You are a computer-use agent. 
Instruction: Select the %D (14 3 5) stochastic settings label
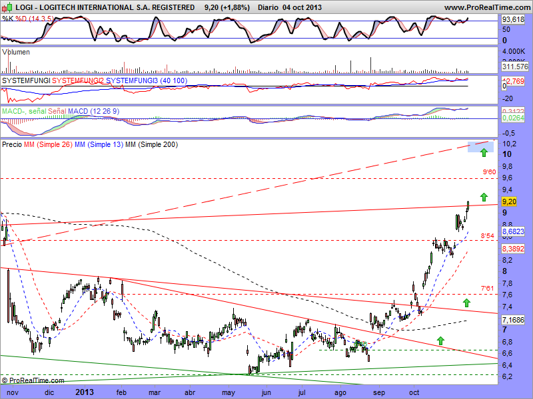click(x=35, y=19)
